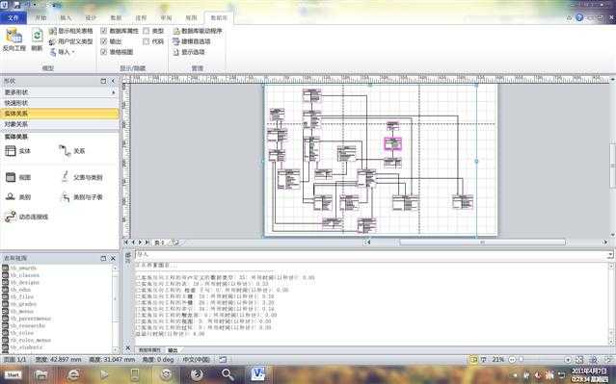The width and height of the screenshot is (616, 384).
Task: Enable the 类型 types checkbox
Action: click(x=147, y=31)
